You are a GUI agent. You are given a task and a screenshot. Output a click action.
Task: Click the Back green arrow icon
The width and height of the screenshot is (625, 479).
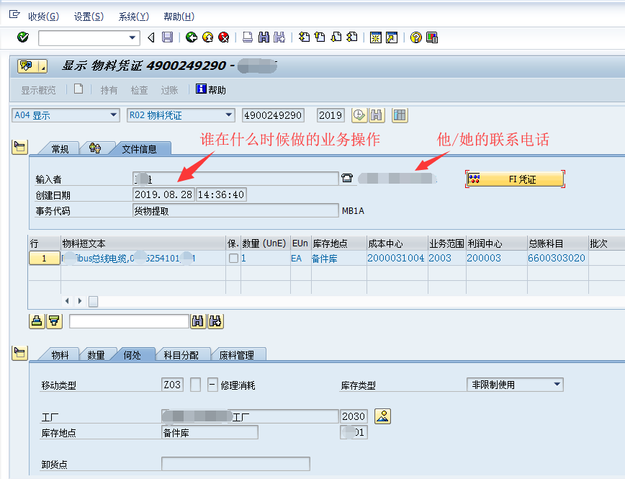pos(191,37)
